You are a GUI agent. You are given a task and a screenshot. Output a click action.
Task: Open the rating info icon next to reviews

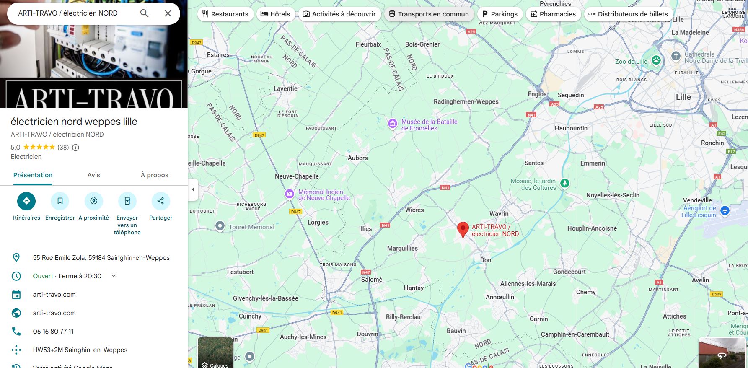coord(75,148)
